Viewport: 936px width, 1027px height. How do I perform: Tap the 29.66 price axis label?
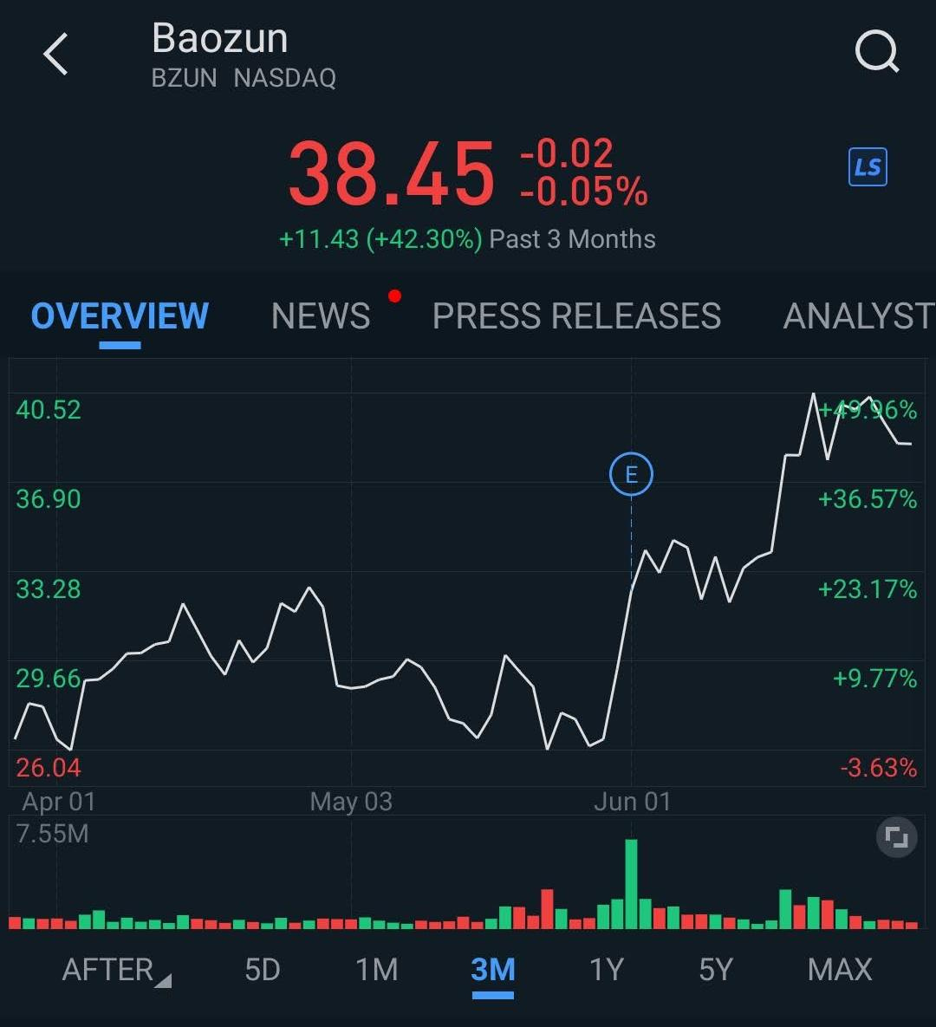(49, 678)
